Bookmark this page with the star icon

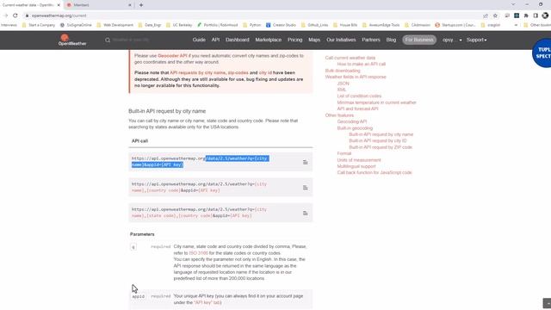tap(495, 15)
